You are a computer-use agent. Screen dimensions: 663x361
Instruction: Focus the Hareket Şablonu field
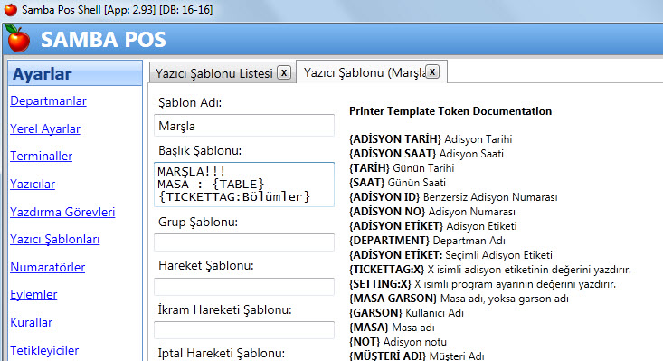click(244, 287)
